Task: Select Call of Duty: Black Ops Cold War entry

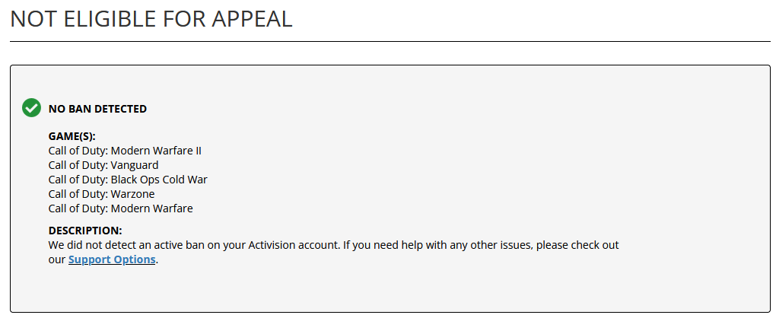Action: pos(128,180)
